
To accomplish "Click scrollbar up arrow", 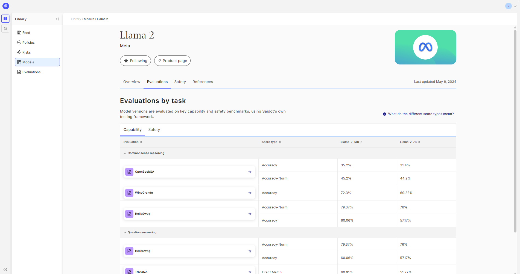I will point(515,27).
